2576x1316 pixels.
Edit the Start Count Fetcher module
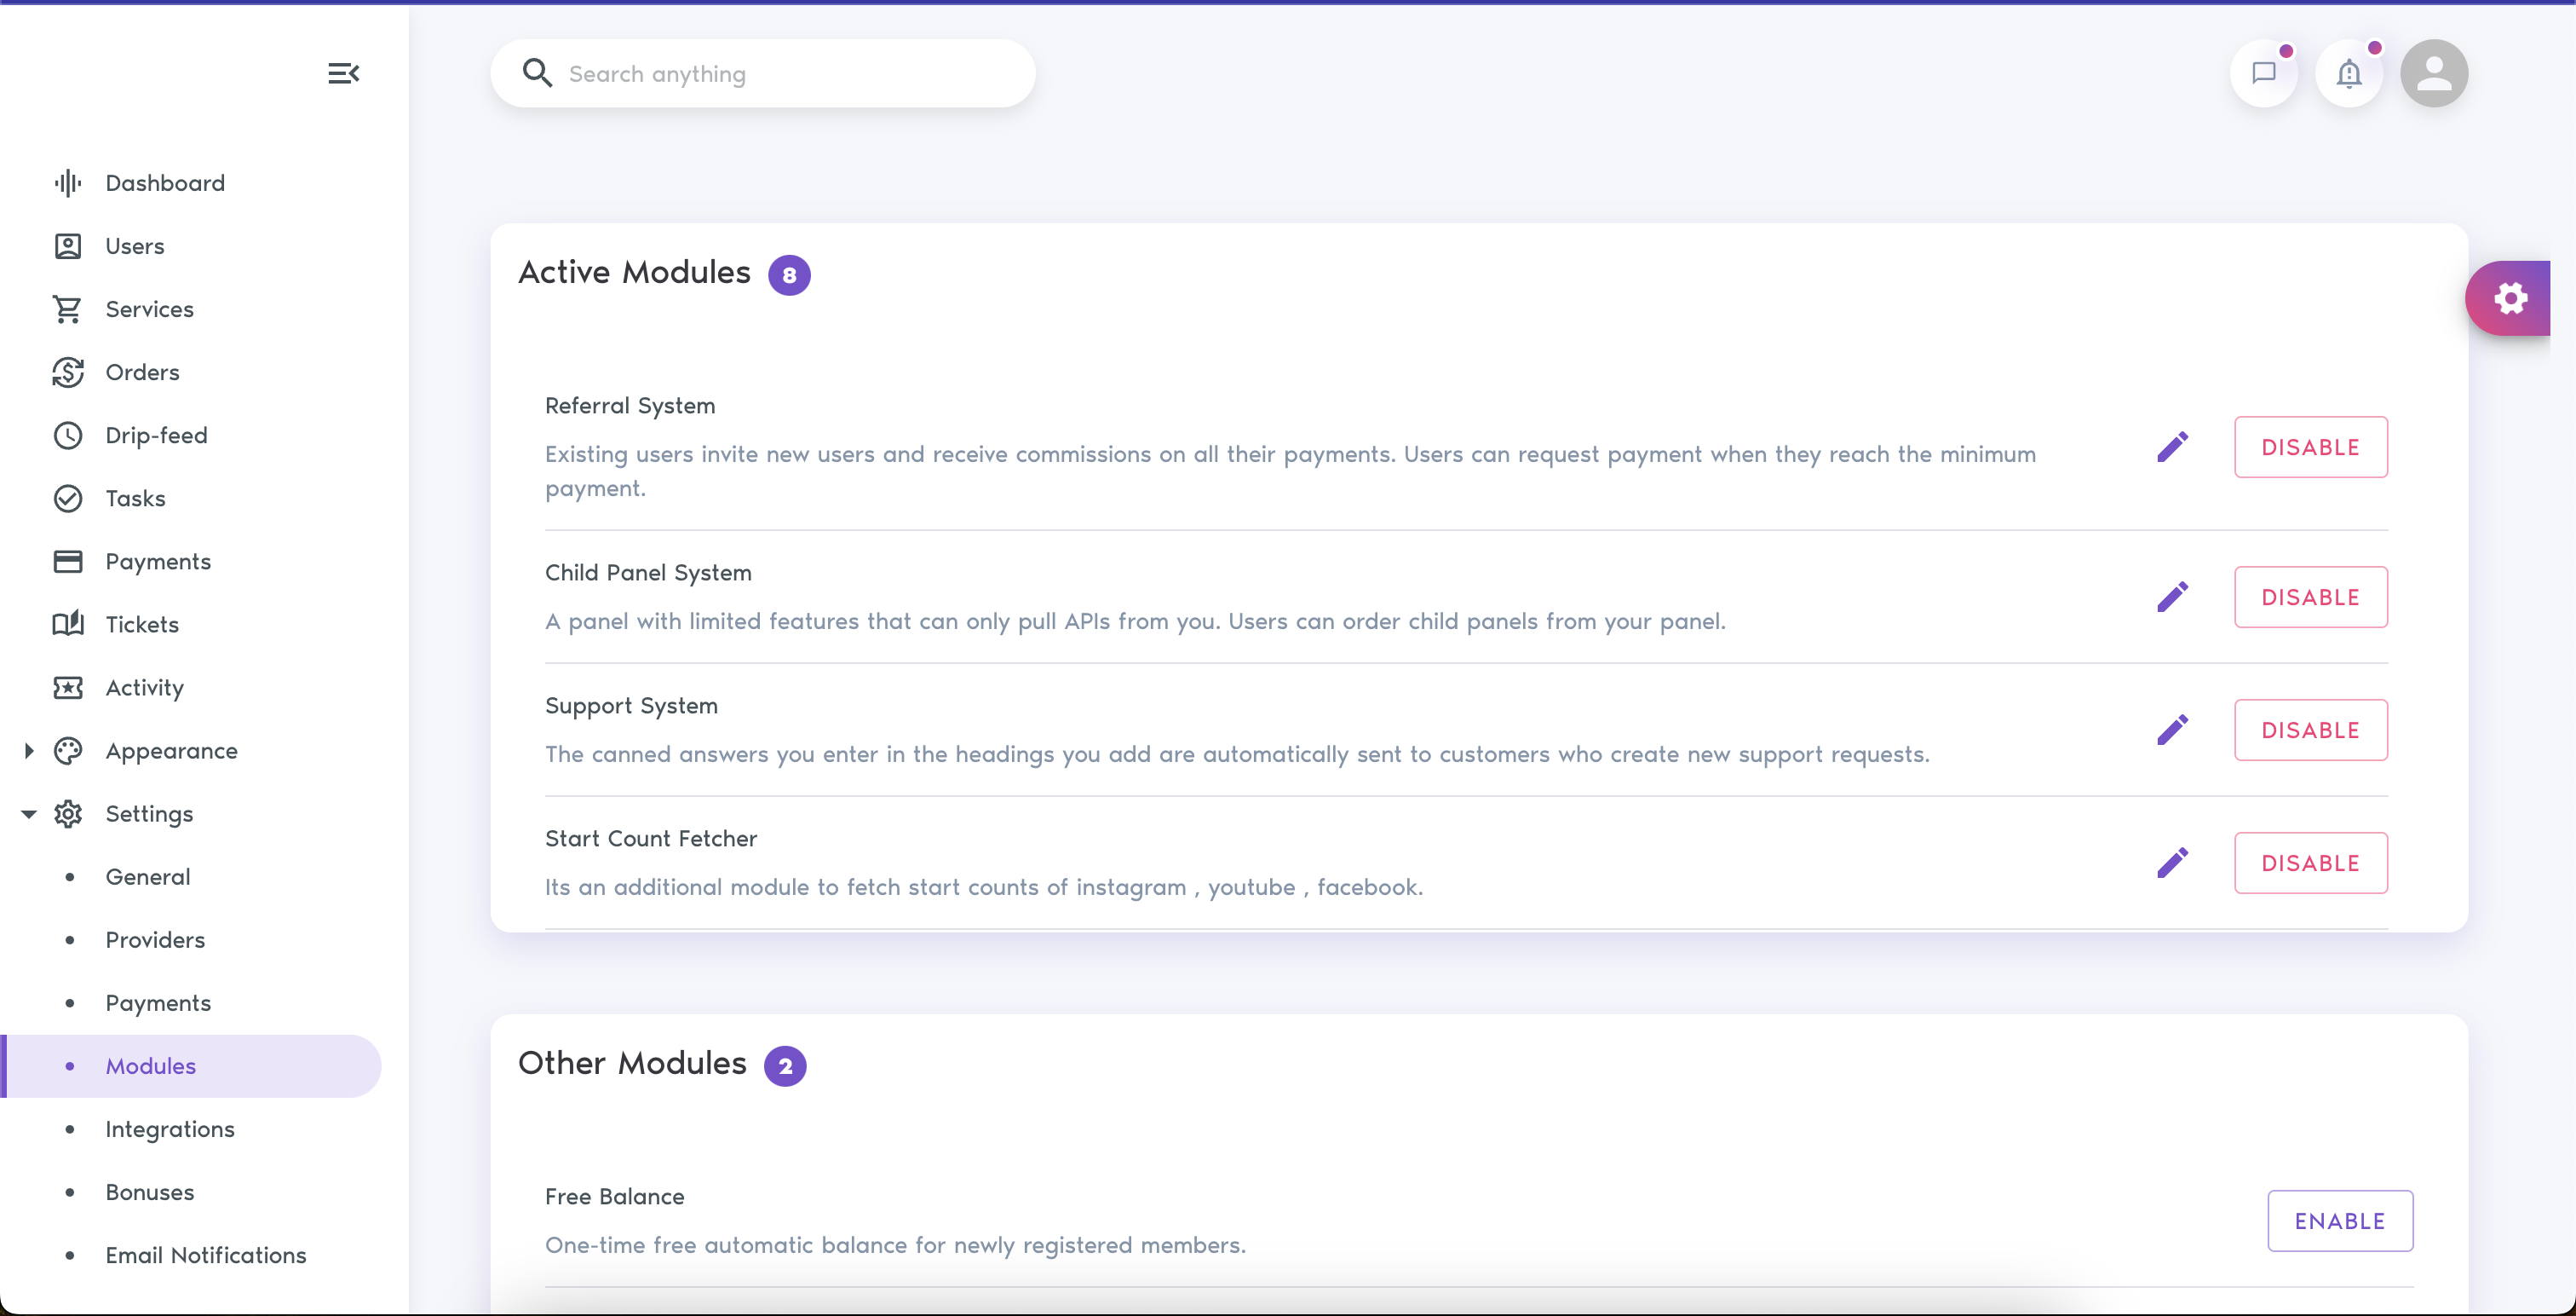coord(2172,863)
